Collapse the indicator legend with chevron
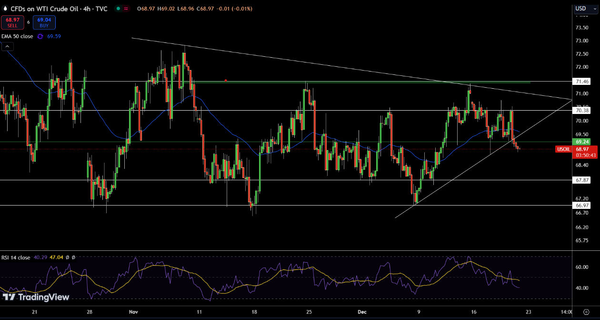The width and height of the screenshot is (600, 320). pyautogui.click(x=8, y=46)
